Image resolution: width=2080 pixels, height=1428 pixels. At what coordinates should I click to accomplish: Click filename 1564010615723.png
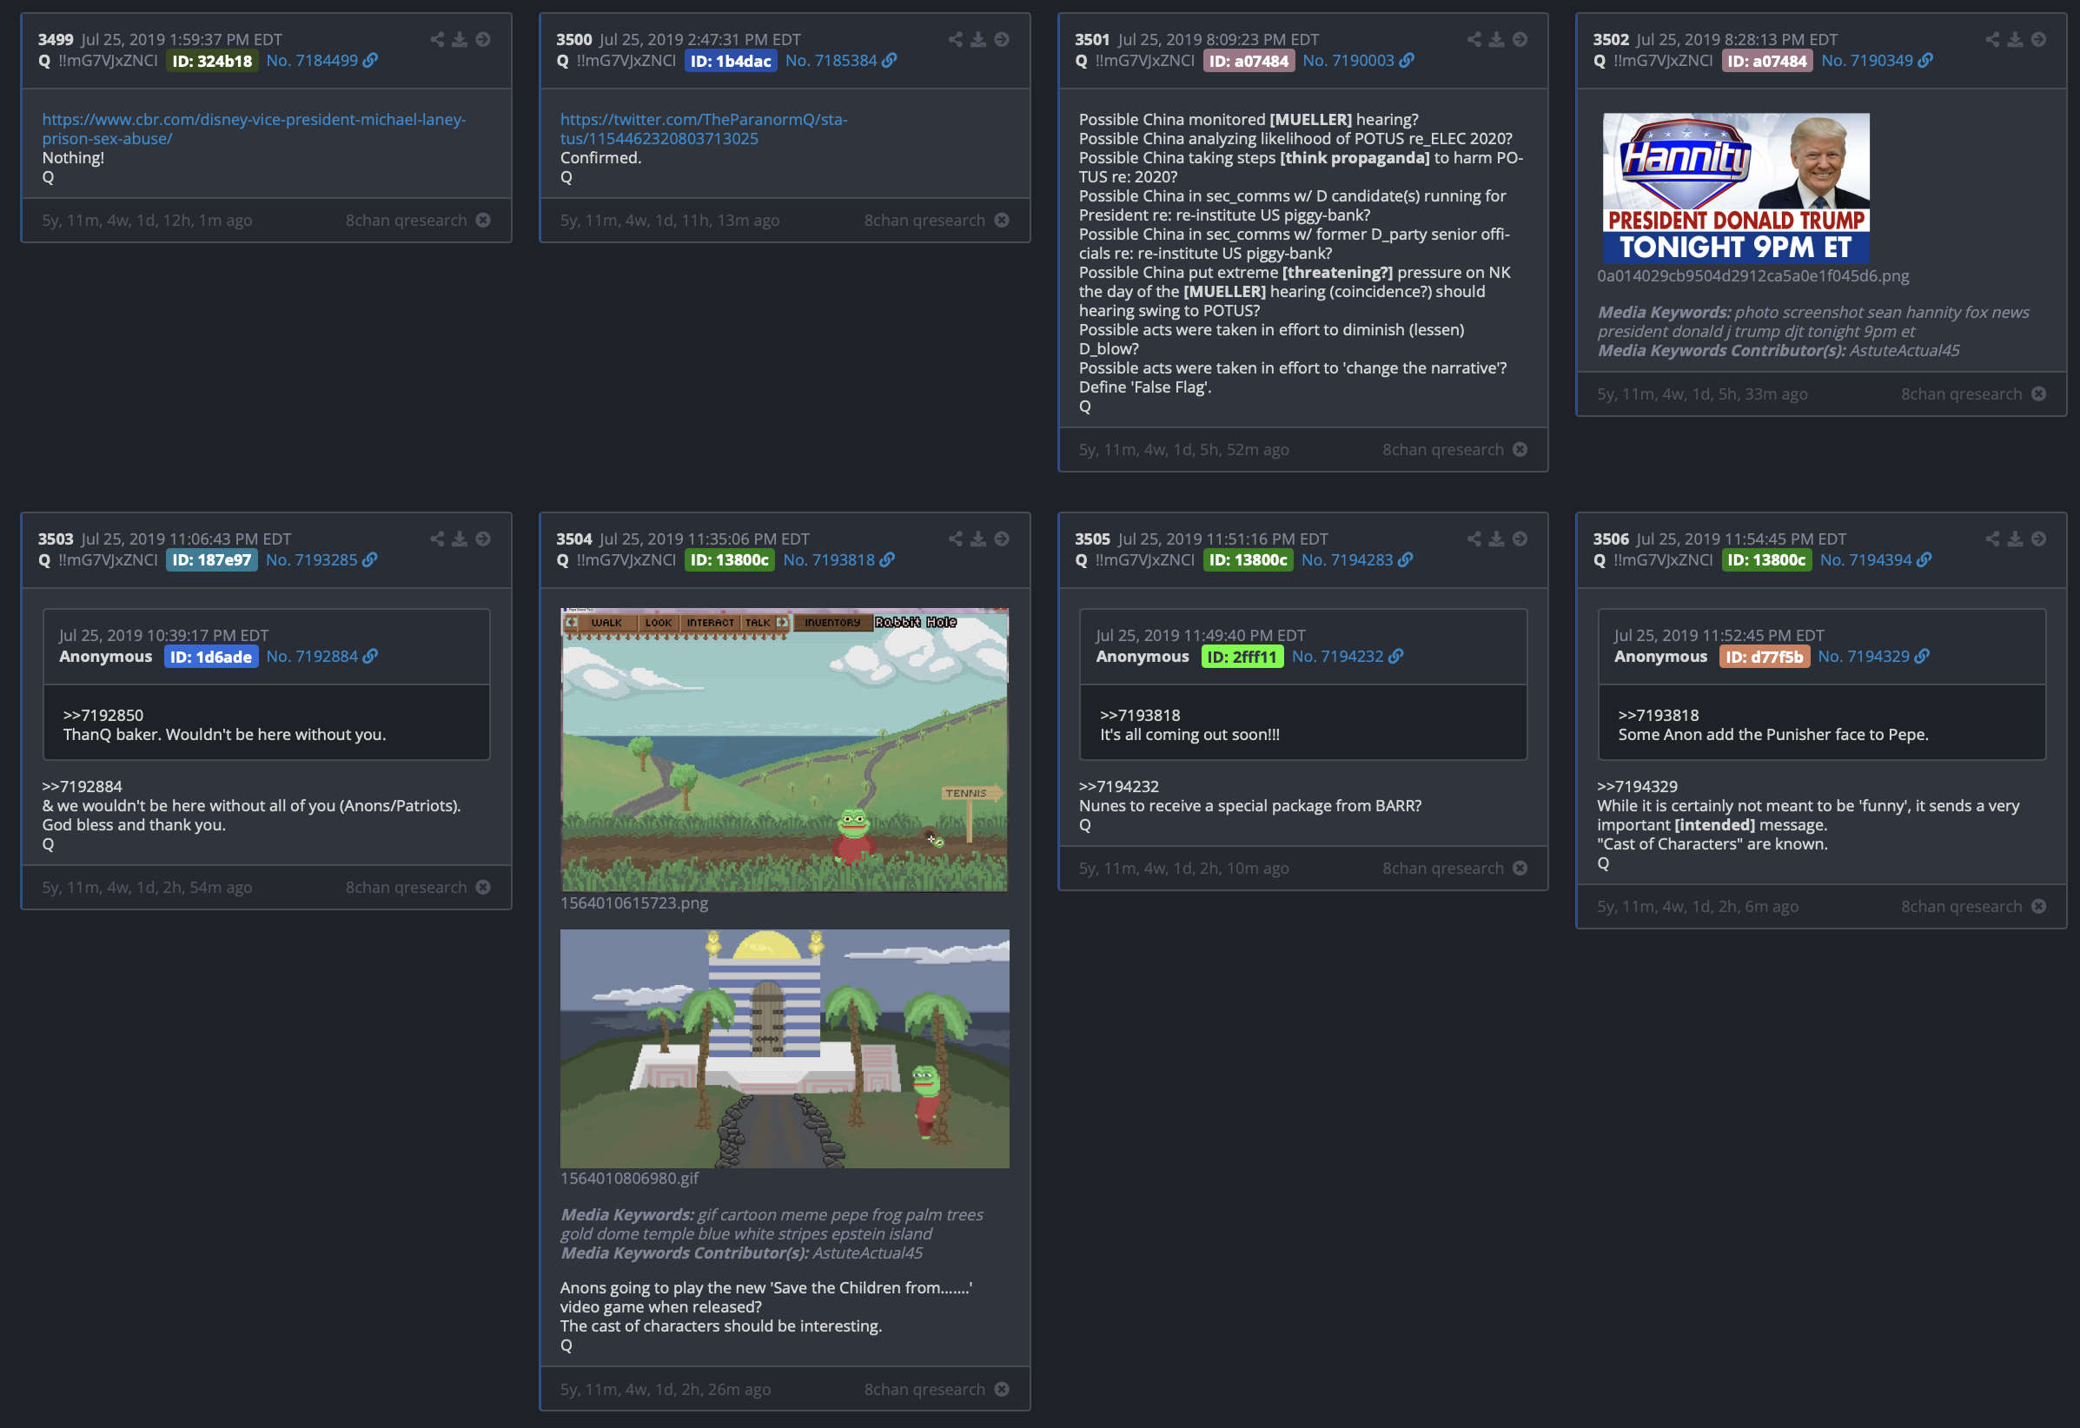[633, 903]
